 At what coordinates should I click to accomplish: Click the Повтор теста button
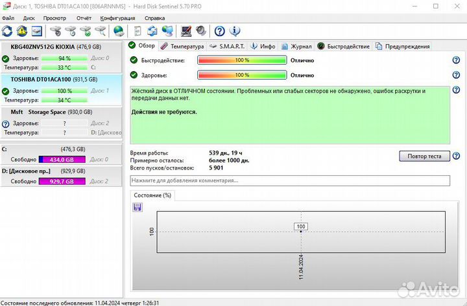pyautogui.click(x=424, y=156)
